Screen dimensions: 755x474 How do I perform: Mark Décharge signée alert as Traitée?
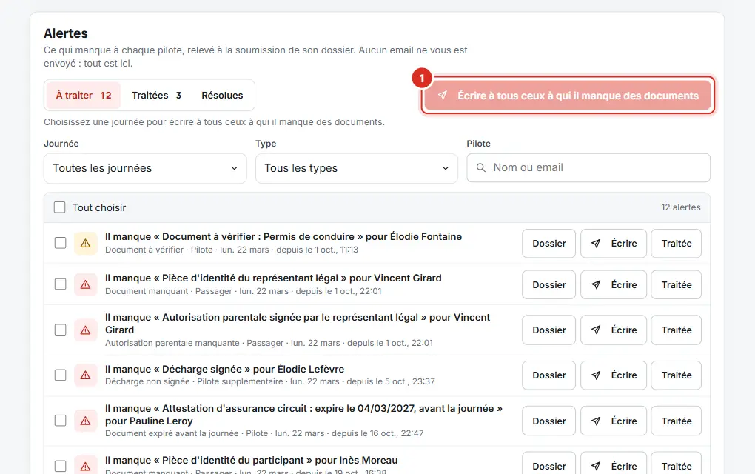[x=676, y=375]
